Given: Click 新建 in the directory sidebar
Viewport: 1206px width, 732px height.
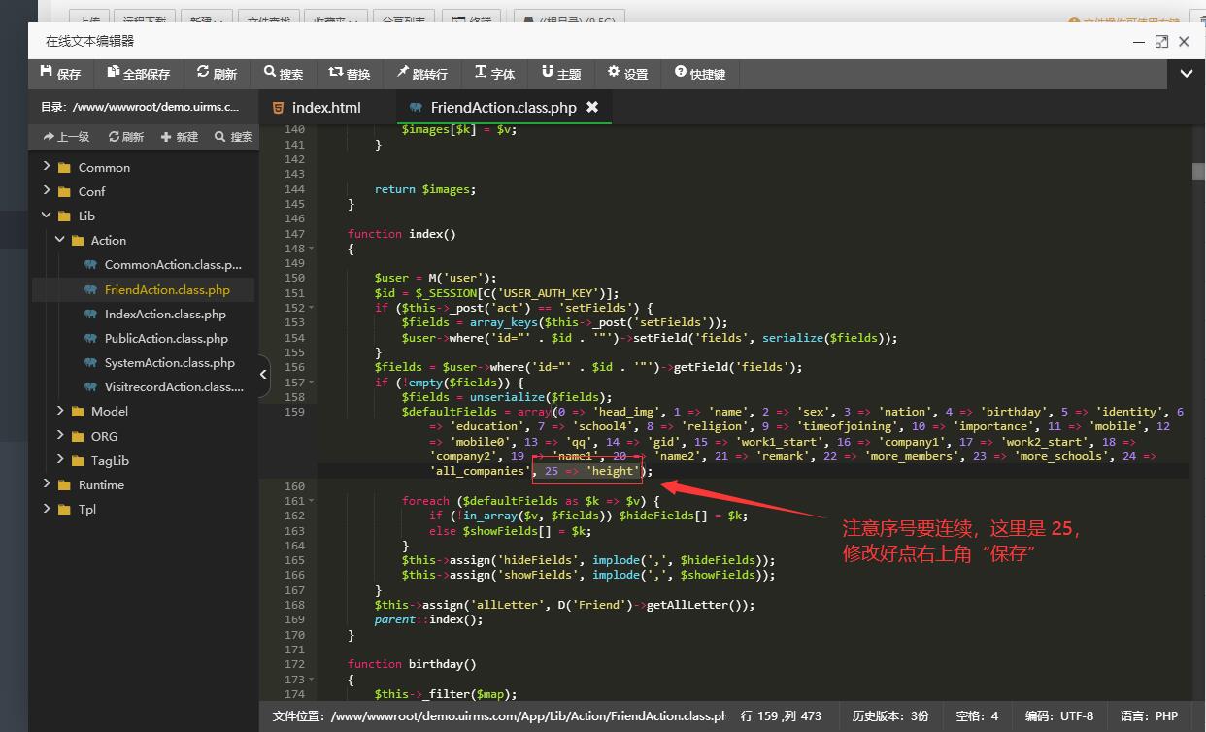Looking at the screenshot, I should pos(180,137).
